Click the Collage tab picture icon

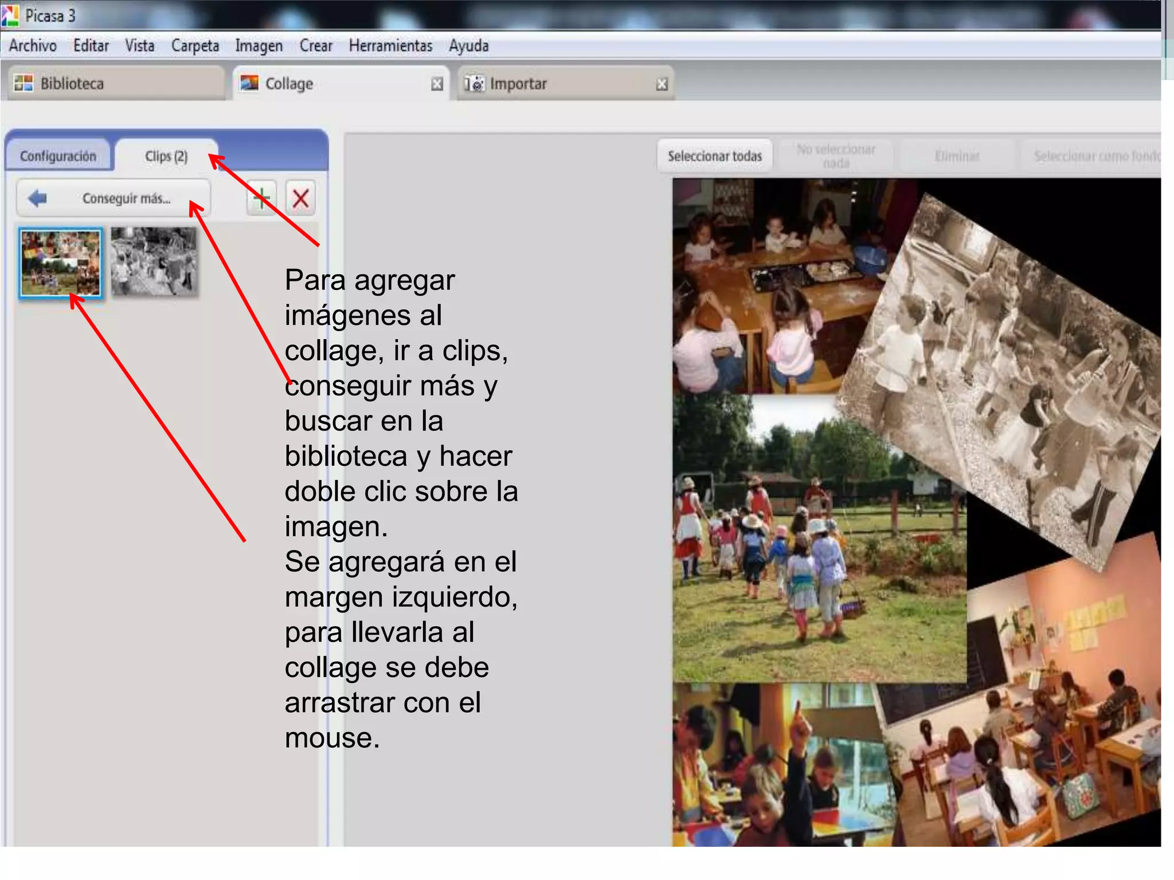[x=249, y=83]
